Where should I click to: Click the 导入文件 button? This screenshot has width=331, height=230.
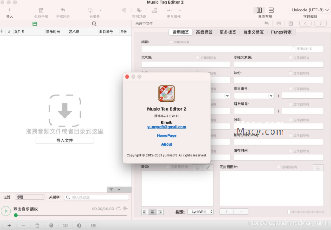click(x=65, y=140)
